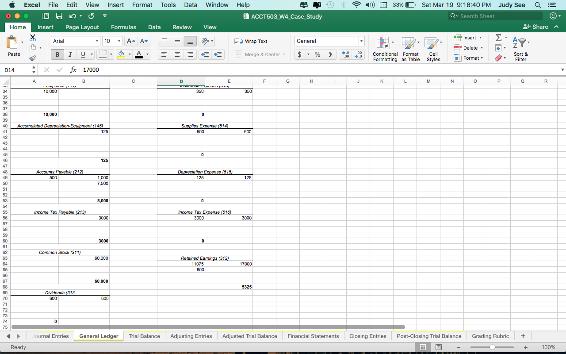Viewport: 566px width, 354px height.
Task: Open Cell Styles gallery
Action: [x=433, y=49]
